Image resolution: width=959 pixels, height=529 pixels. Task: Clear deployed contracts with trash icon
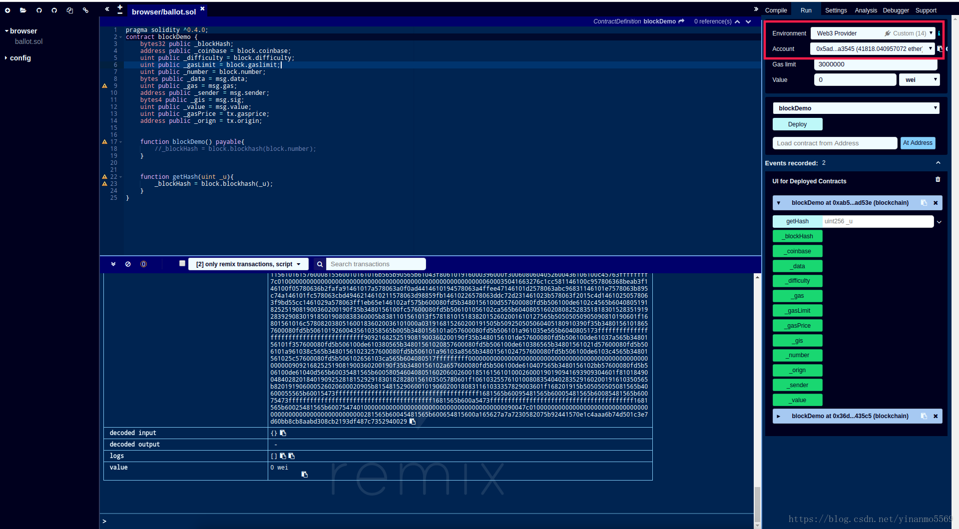(938, 179)
